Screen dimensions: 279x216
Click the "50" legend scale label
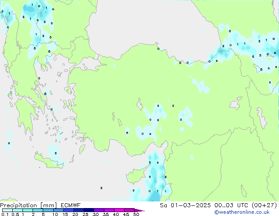[136, 214]
